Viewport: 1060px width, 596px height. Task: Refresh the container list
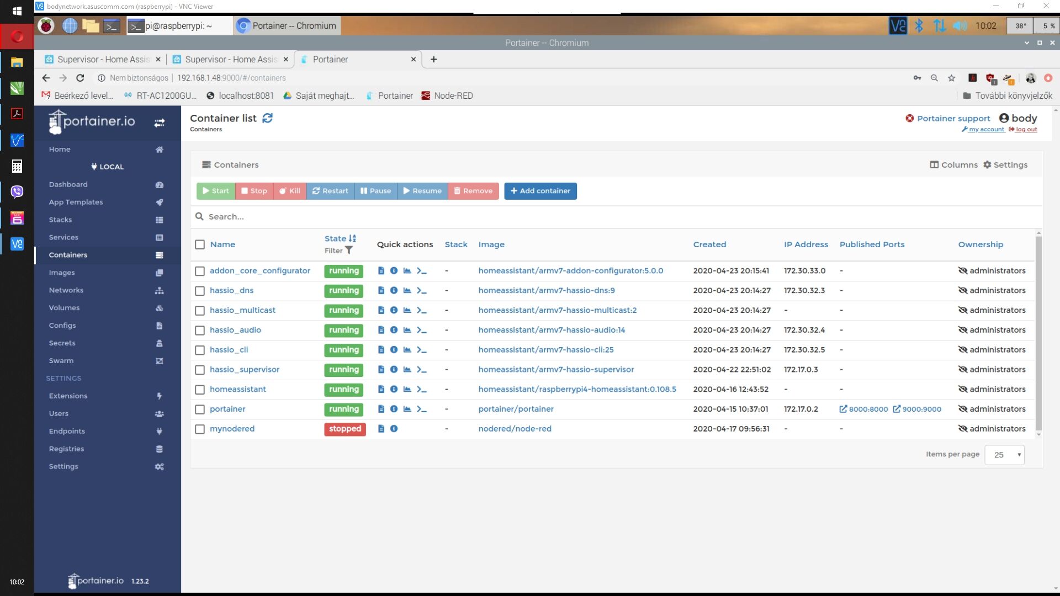point(268,118)
